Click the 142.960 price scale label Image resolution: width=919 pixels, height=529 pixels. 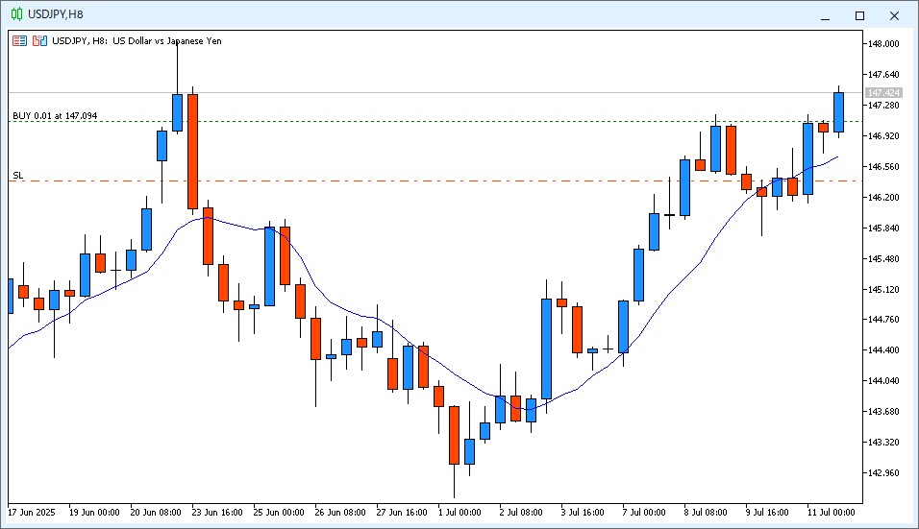coord(883,472)
